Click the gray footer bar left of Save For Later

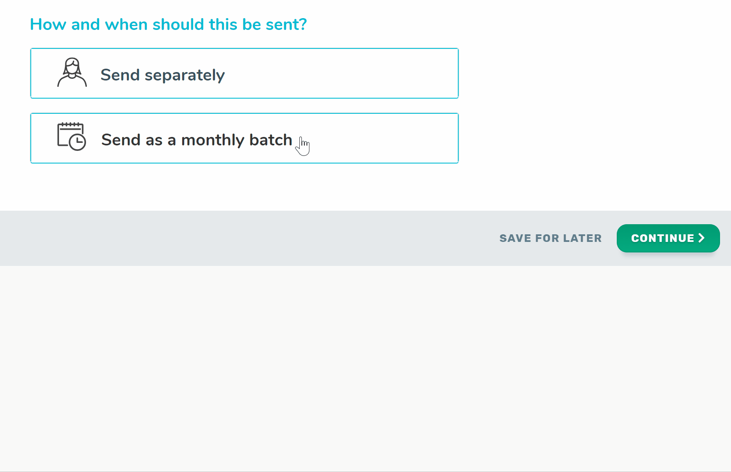(249, 238)
